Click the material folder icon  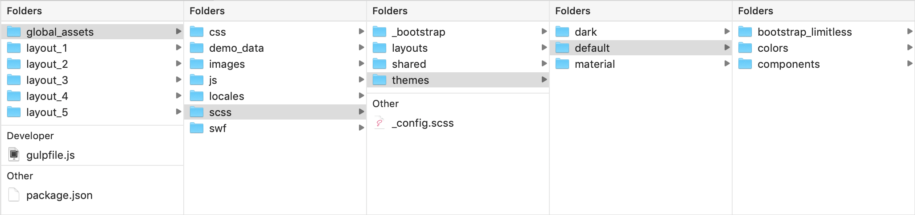[x=562, y=64]
